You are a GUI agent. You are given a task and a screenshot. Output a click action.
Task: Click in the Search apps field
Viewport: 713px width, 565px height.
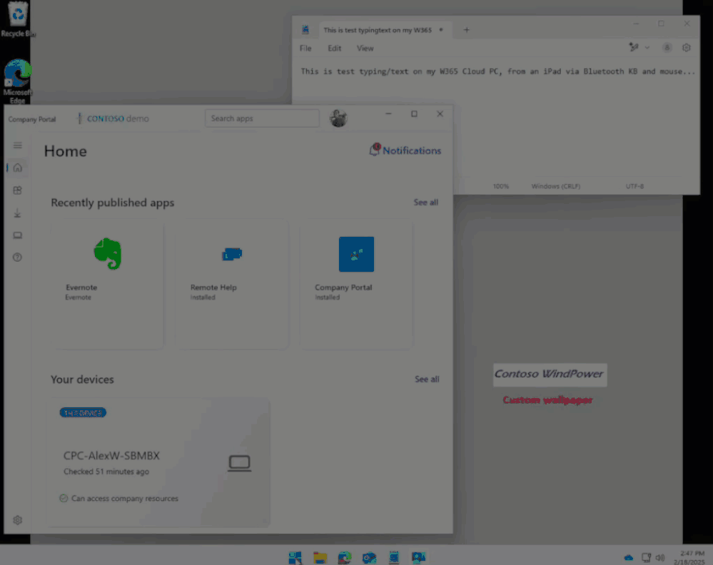click(262, 118)
